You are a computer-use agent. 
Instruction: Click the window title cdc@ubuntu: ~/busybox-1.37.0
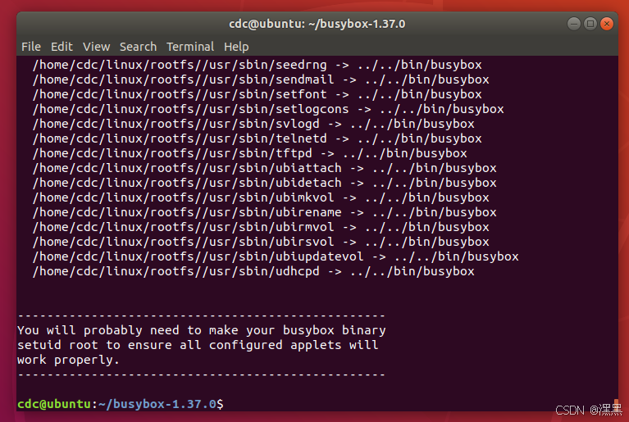pos(317,24)
